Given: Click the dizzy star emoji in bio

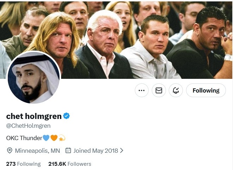Looking at the screenshot, I should (62, 138).
